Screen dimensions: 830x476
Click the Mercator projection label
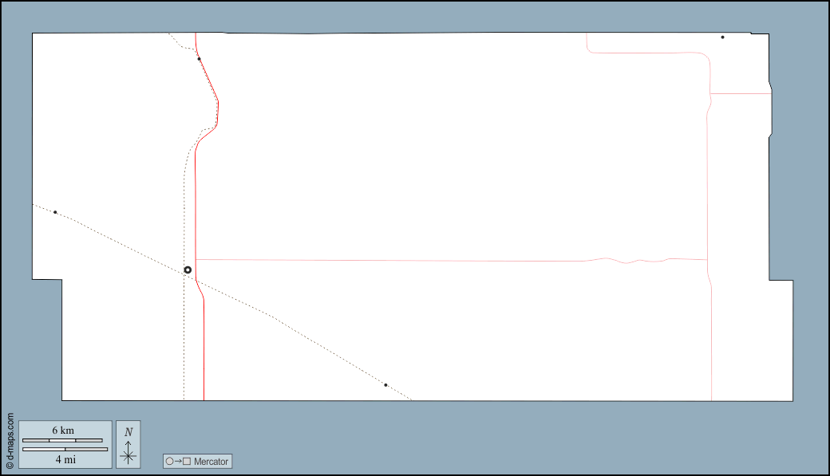[x=211, y=462]
